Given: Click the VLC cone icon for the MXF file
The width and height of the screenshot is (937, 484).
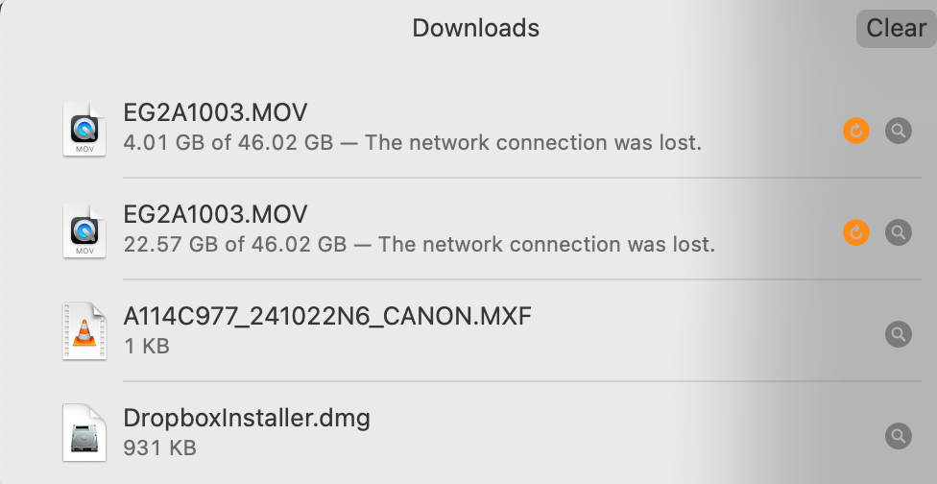Looking at the screenshot, I should (x=84, y=331).
